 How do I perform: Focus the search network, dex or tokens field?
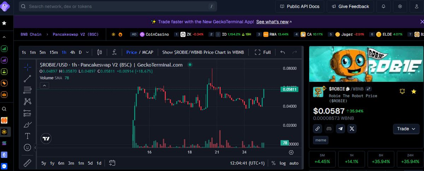pos(118,6)
